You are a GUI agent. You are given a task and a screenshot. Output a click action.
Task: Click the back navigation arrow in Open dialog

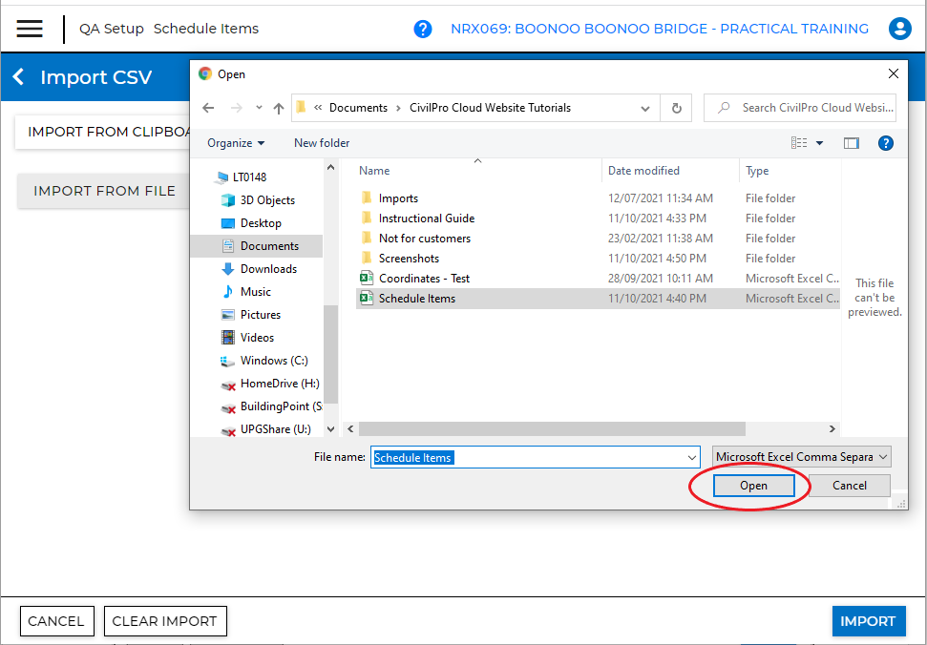tap(208, 108)
